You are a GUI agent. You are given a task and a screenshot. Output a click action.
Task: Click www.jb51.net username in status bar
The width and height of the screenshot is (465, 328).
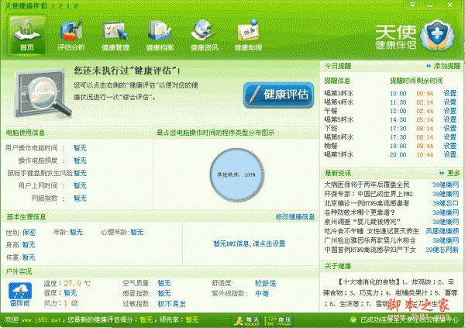pos(41,320)
